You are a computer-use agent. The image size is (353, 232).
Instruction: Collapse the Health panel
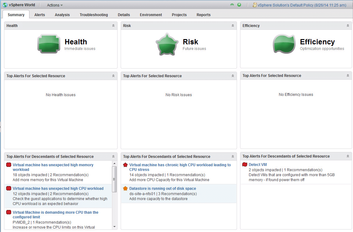pos(113,26)
